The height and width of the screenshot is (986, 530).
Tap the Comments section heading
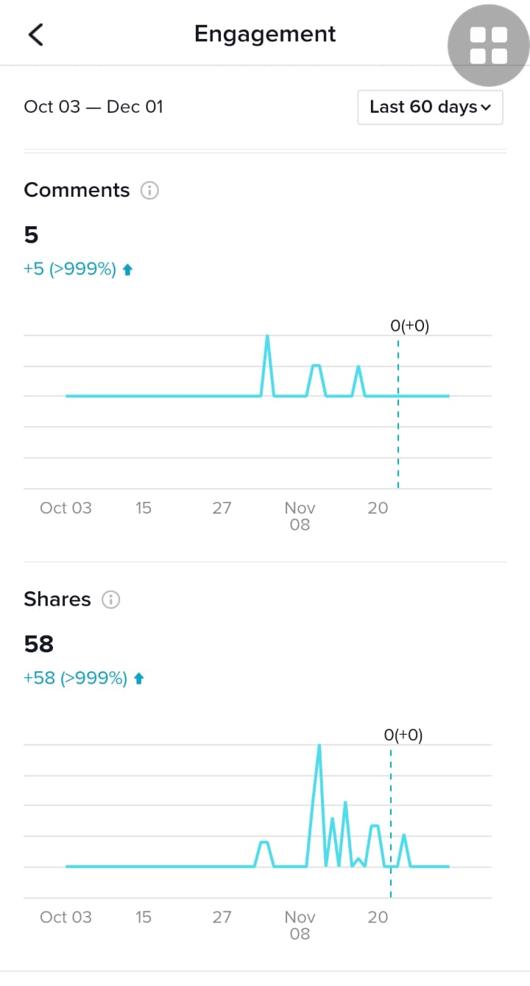[x=77, y=190]
